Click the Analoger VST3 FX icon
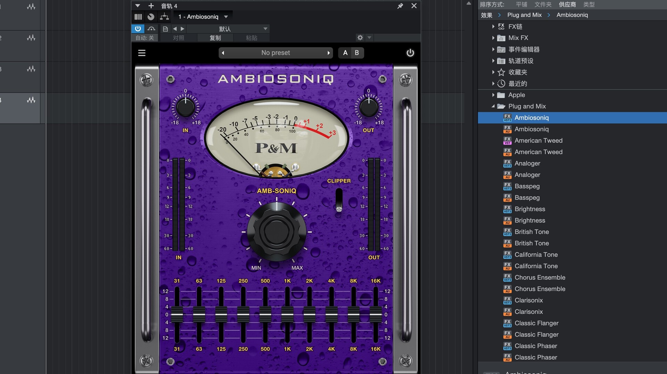This screenshot has height=374, width=667. click(x=508, y=163)
